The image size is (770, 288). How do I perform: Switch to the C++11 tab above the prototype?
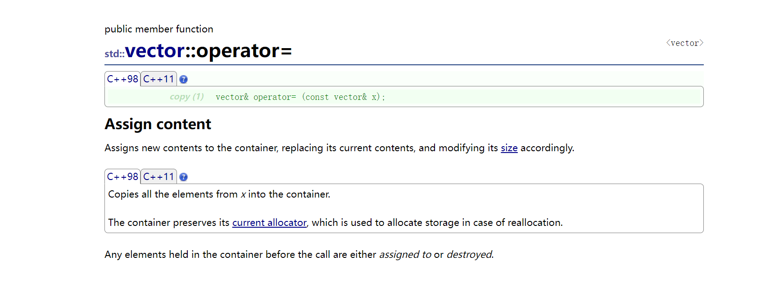point(159,79)
